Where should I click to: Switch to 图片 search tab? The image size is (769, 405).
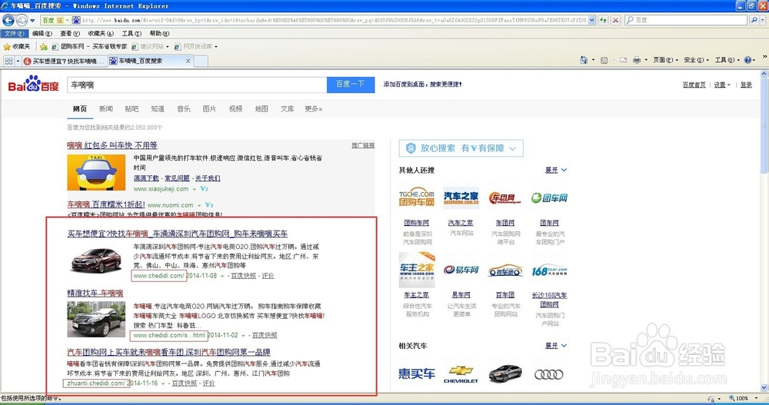[209, 109]
